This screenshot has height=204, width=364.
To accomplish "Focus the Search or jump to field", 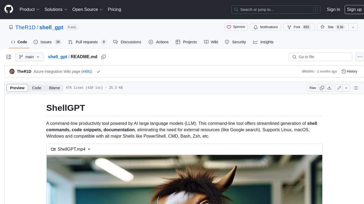I will [x=276, y=10].
